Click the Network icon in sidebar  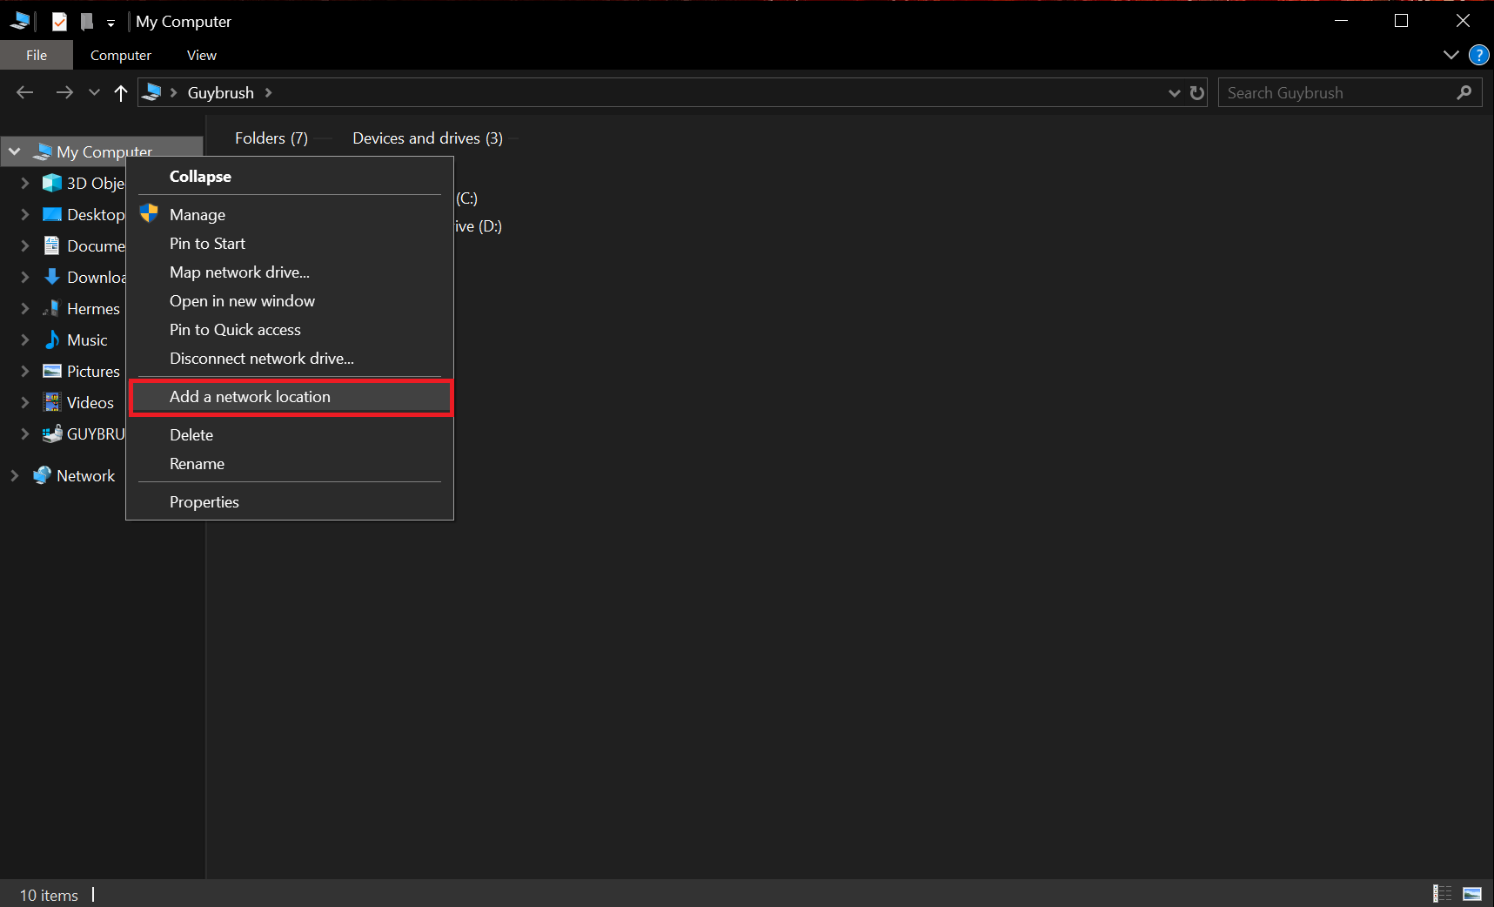pyautogui.click(x=42, y=475)
